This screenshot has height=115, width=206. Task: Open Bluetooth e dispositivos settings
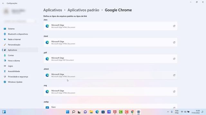coord(20,34)
